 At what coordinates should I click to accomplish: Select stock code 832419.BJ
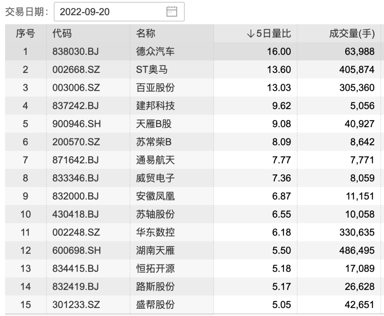pos(75,287)
